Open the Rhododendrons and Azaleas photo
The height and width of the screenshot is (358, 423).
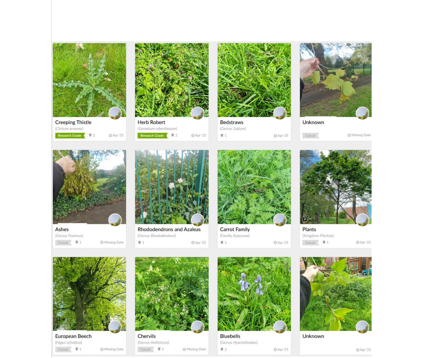tap(172, 187)
